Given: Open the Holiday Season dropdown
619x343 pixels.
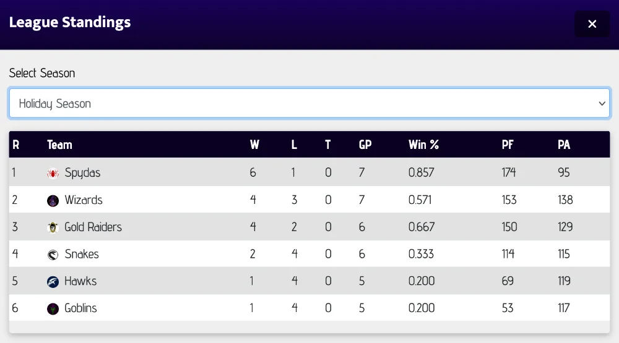Looking at the screenshot, I should point(297,103).
